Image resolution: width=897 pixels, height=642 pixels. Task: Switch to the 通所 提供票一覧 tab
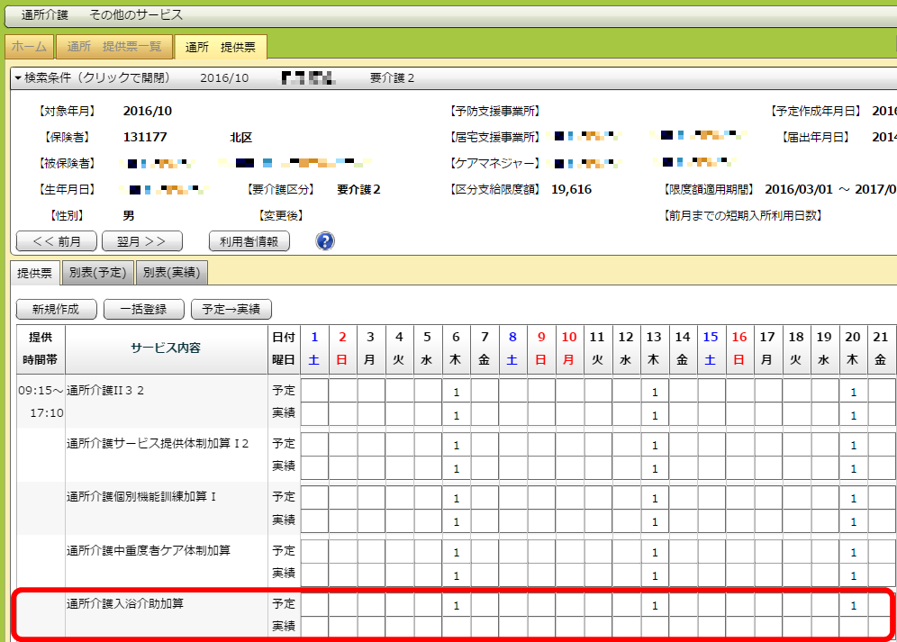114,47
